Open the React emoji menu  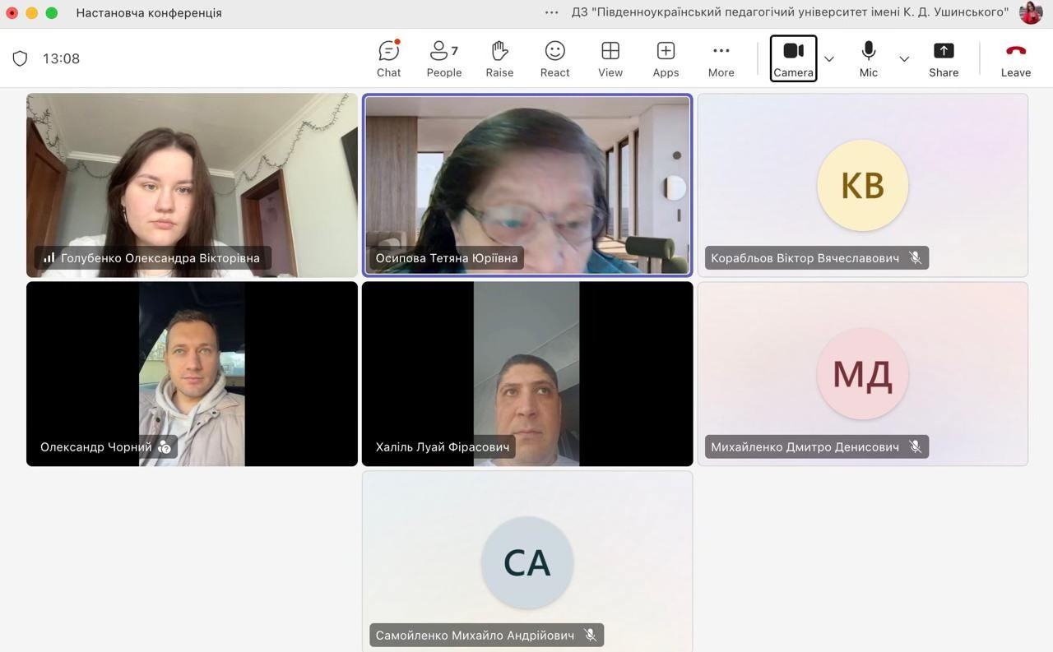pos(554,58)
